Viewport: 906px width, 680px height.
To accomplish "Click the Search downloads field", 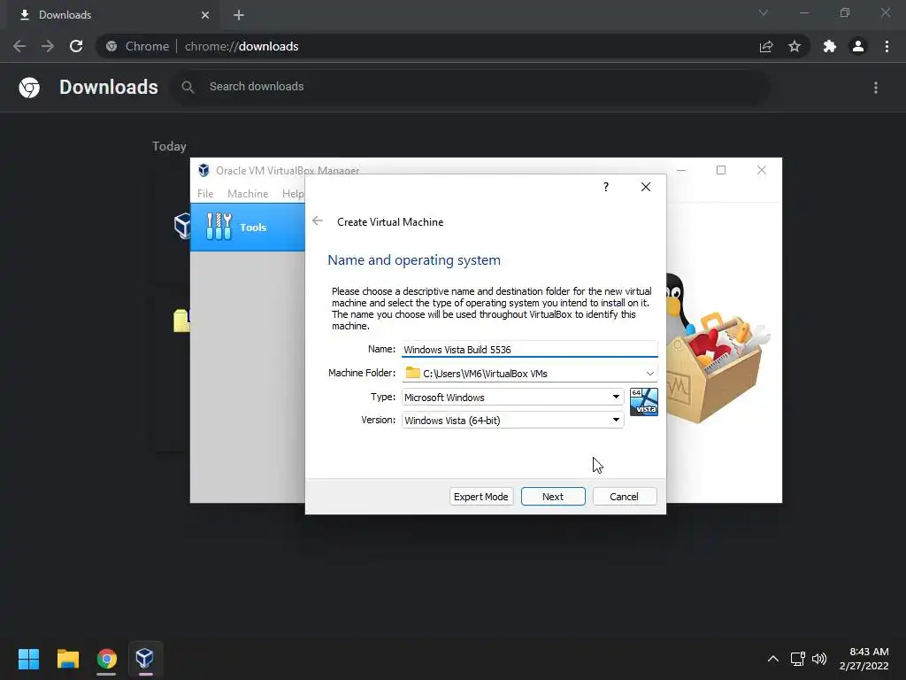I will pyautogui.click(x=469, y=87).
